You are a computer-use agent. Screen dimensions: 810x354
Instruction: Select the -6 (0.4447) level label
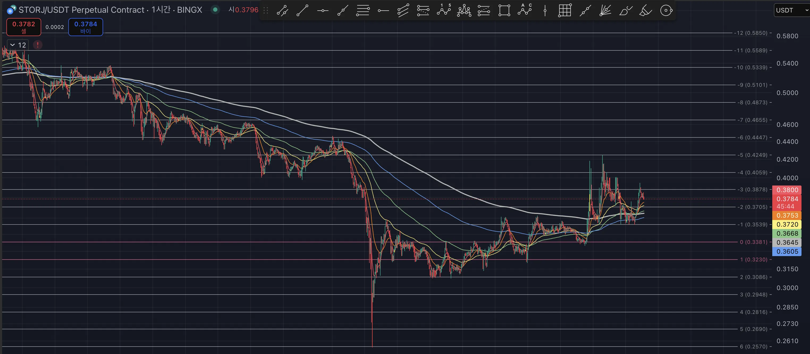[x=753, y=137]
